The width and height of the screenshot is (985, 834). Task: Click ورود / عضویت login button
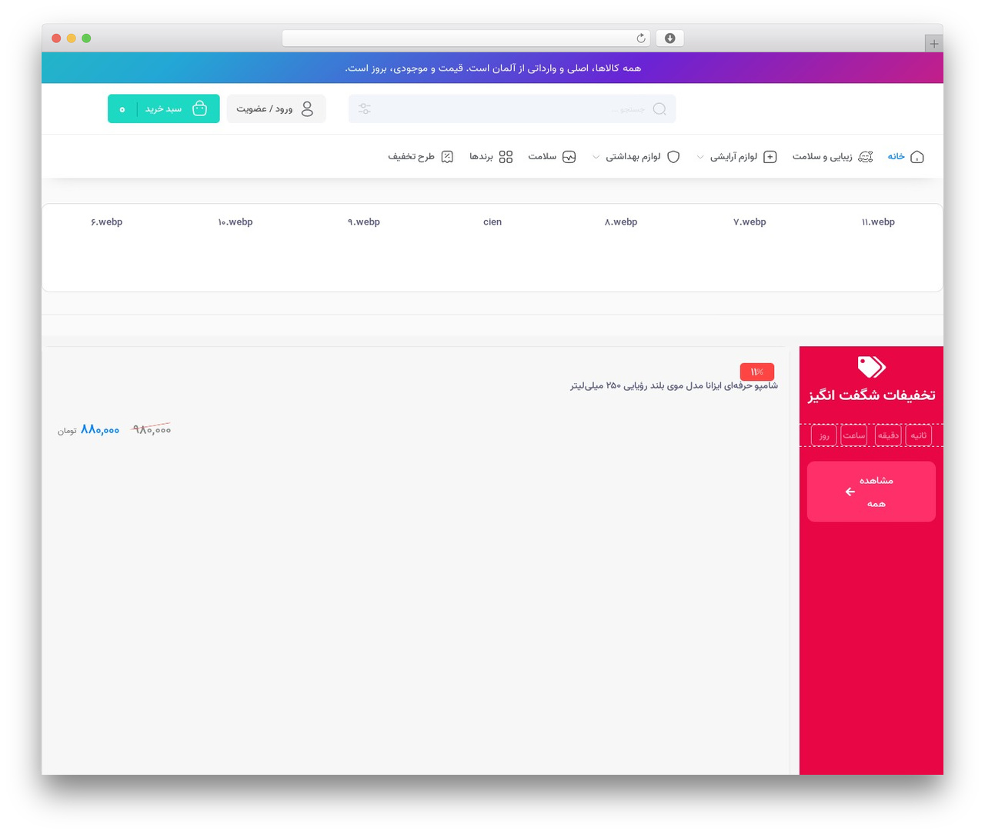point(276,108)
